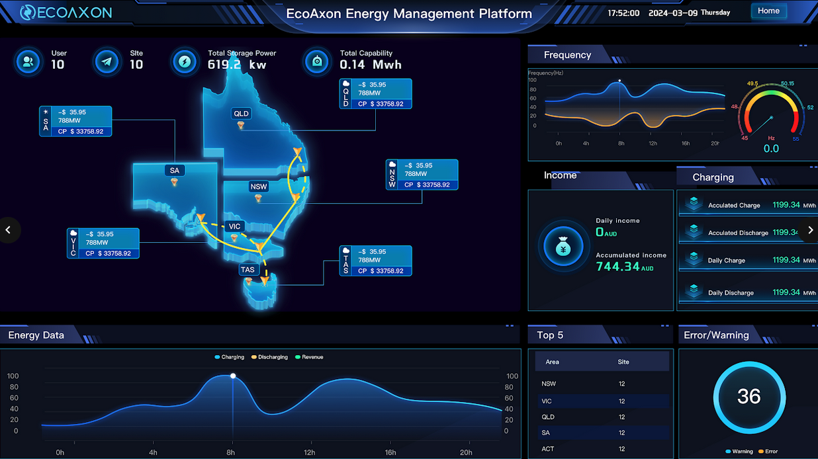Click the Income panel title

(560, 175)
